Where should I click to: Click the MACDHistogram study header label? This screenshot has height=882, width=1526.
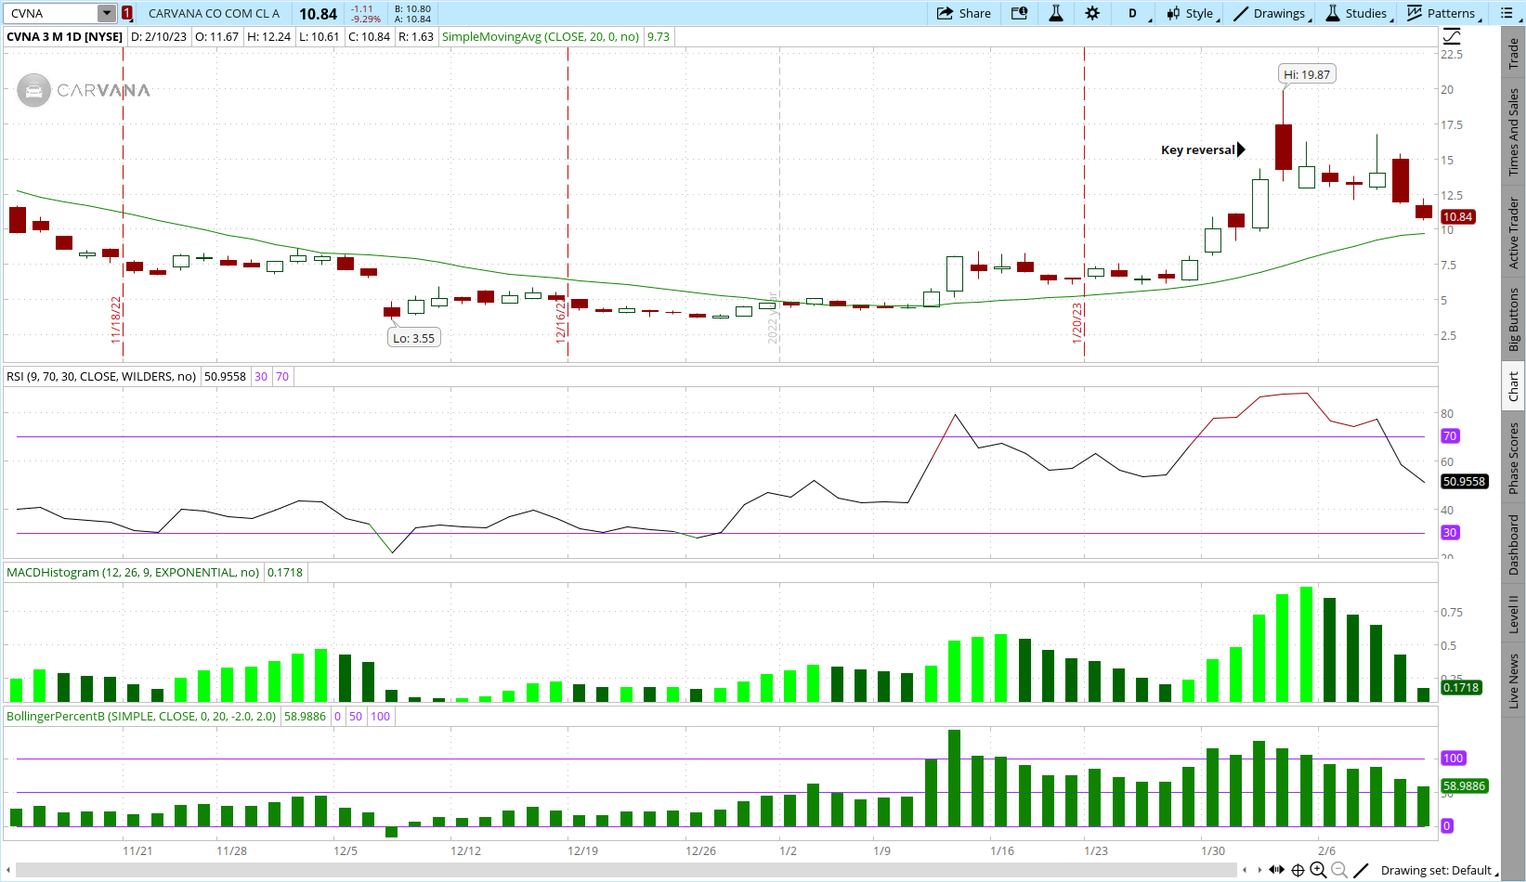(133, 572)
